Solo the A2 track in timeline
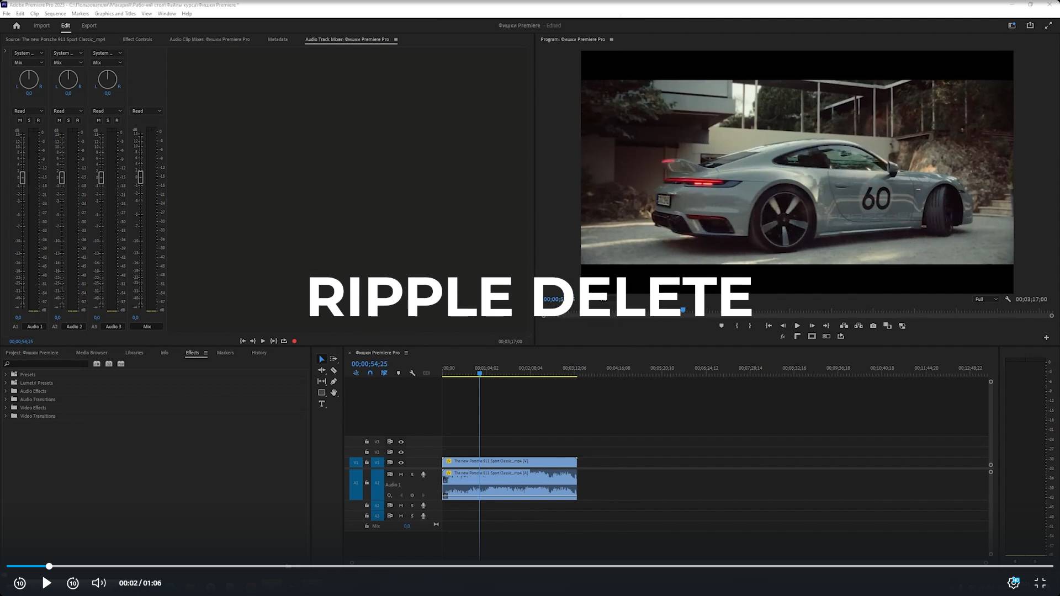Image resolution: width=1060 pixels, height=596 pixels. click(412, 505)
